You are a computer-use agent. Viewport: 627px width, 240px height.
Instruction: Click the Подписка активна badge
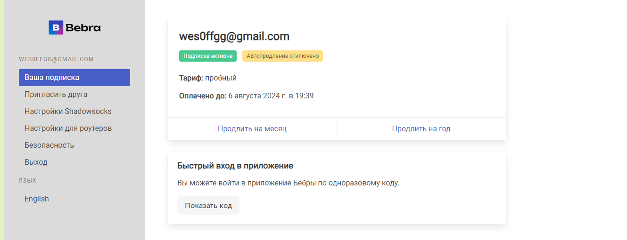tap(208, 56)
